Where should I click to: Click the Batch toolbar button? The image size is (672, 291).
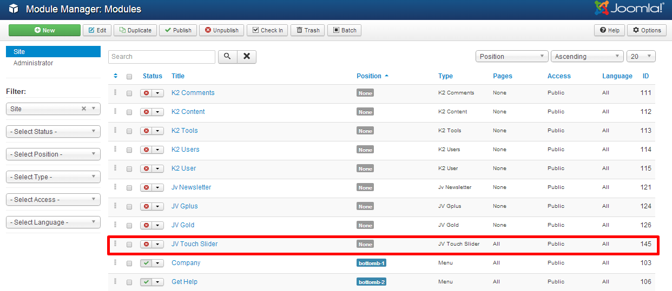(344, 30)
